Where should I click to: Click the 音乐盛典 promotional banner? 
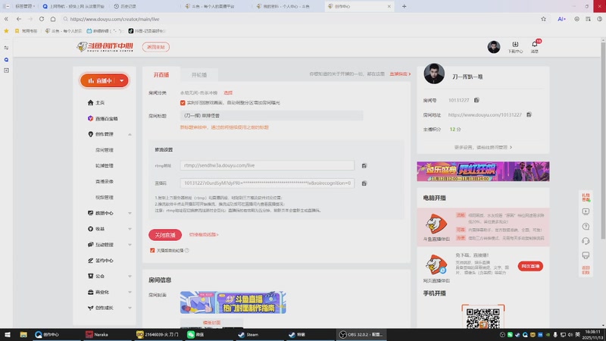tap(483, 171)
